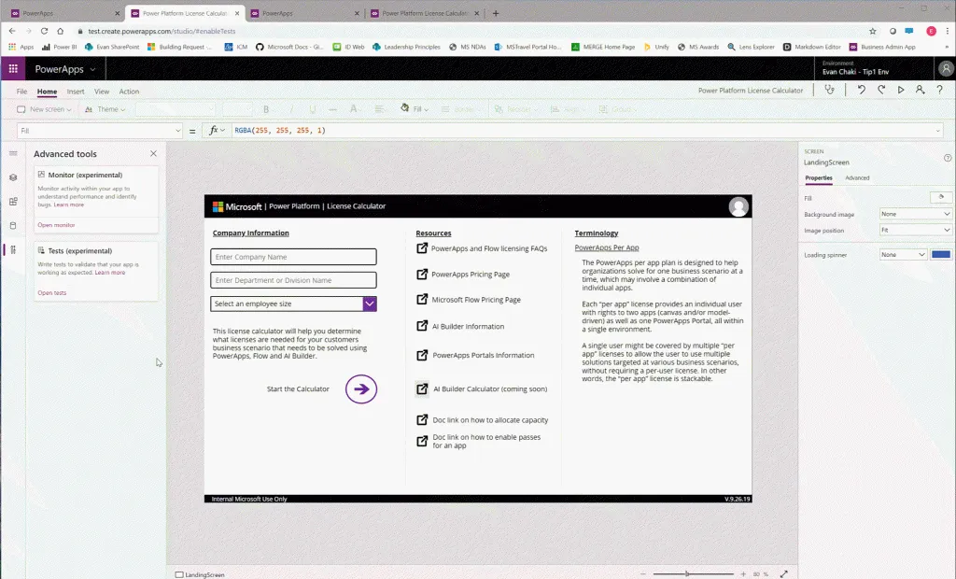The width and height of the screenshot is (956, 579).
Task: Open PowerApps Pricing Page link icon
Action: 422,274
